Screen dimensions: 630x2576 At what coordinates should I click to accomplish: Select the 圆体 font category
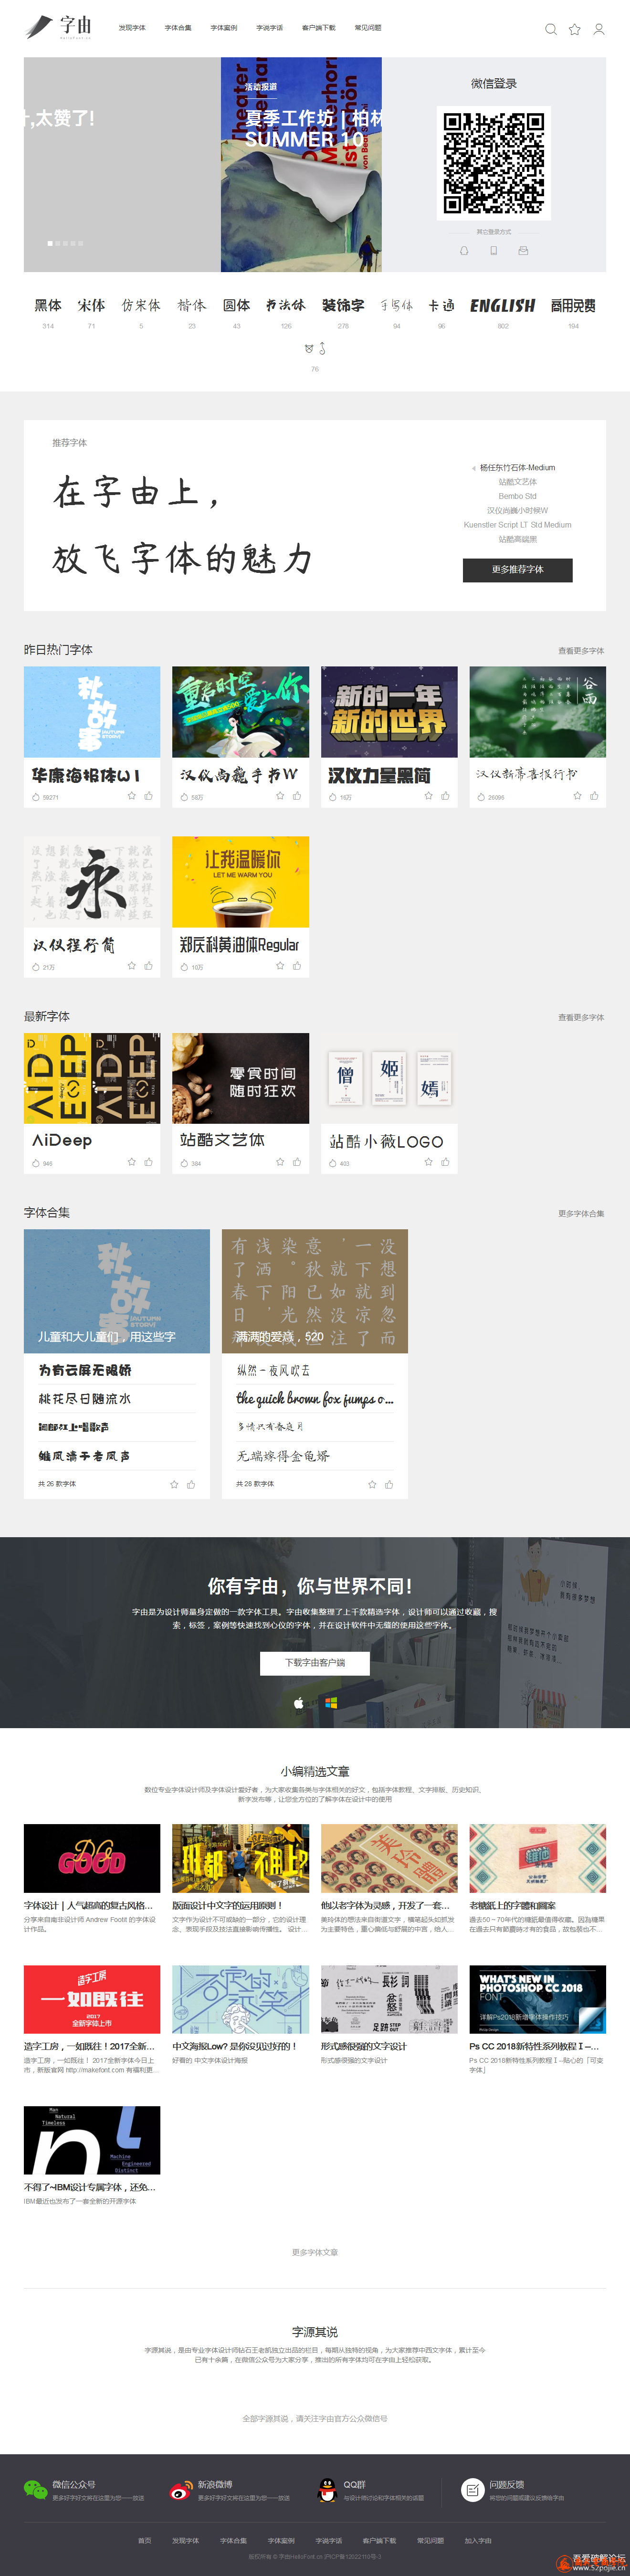click(236, 305)
